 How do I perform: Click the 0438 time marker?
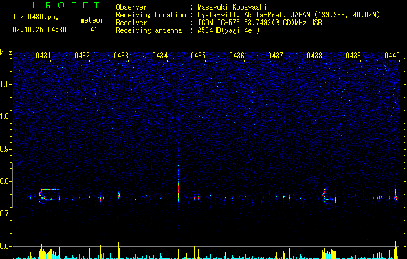tap(314, 56)
